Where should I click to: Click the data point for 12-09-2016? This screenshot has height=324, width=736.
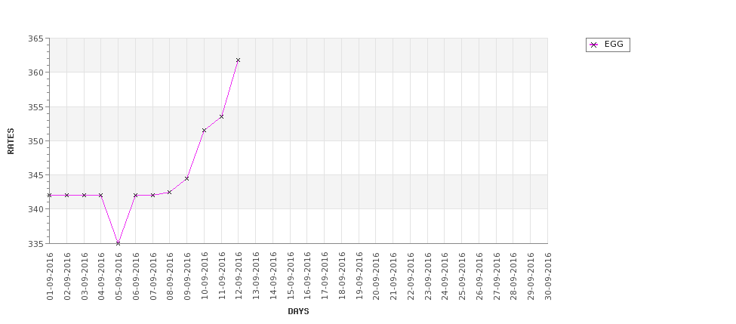coord(238,60)
